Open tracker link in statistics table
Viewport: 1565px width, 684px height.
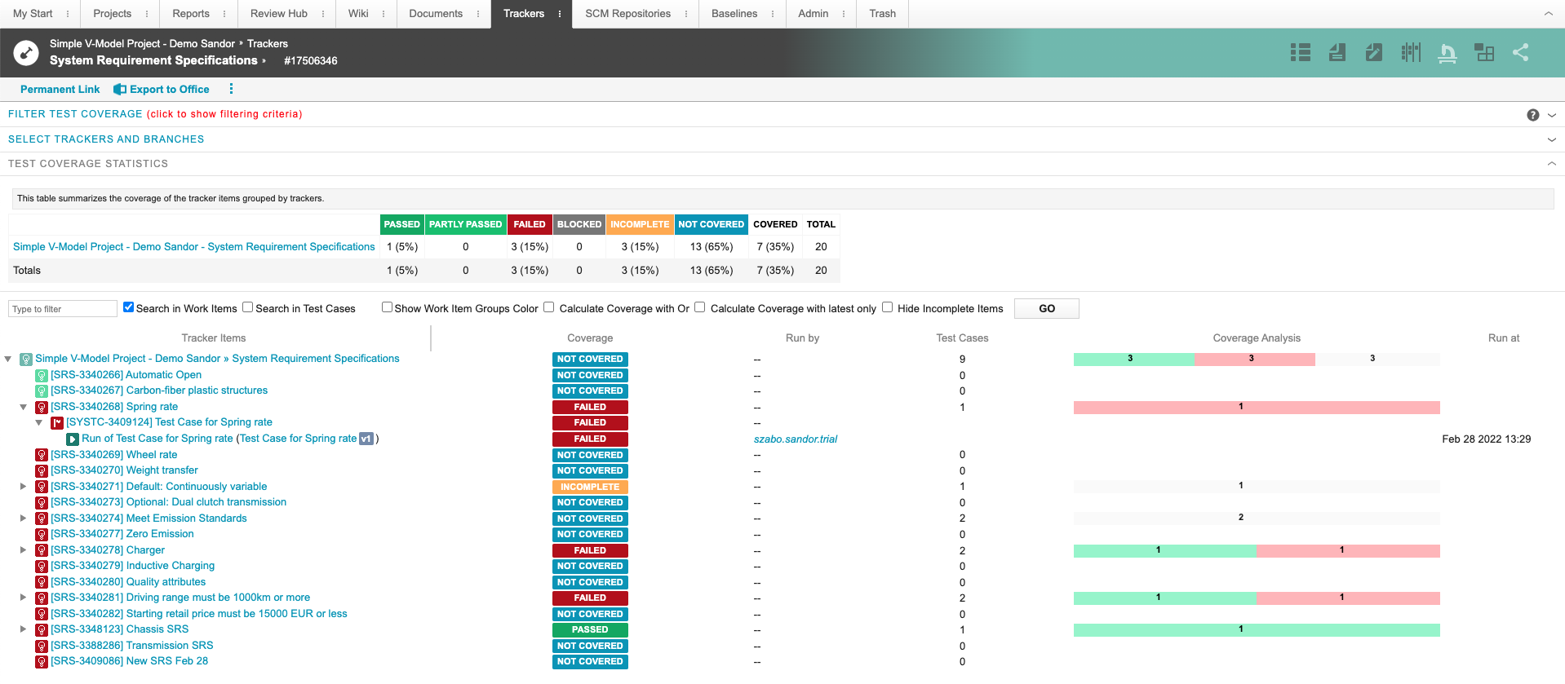click(x=194, y=247)
